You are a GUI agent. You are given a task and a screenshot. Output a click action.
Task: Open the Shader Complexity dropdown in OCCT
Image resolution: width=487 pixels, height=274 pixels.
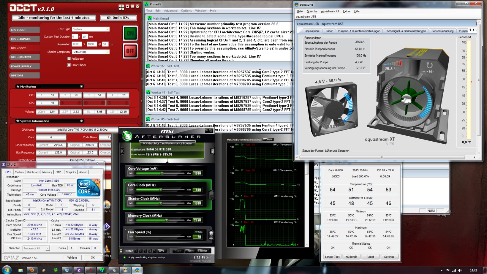(108, 52)
